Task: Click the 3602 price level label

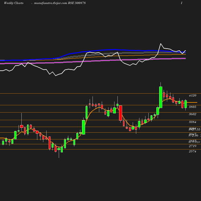Action: [x=193, y=114]
